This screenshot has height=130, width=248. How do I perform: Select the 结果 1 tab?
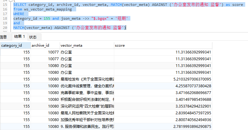click(19, 37)
